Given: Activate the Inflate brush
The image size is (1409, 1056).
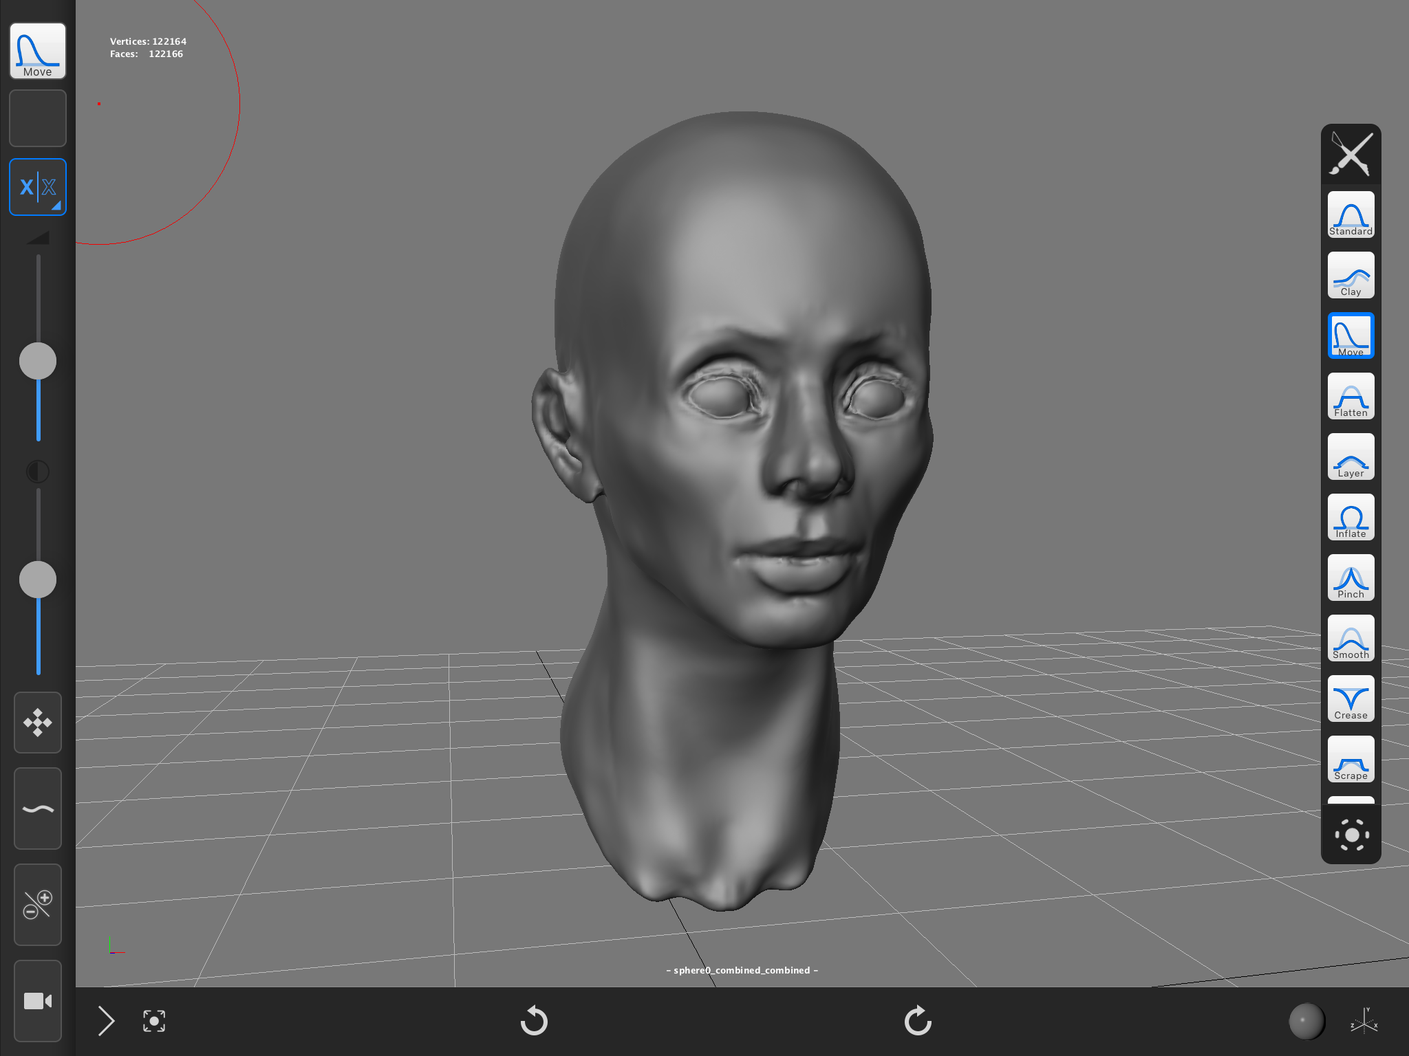Looking at the screenshot, I should (x=1351, y=518).
